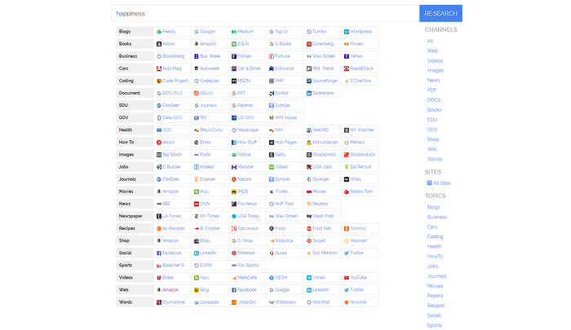Click the USA Today icon in Newspaper row
The height and width of the screenshot is (330, 571).
coord(234,217)
